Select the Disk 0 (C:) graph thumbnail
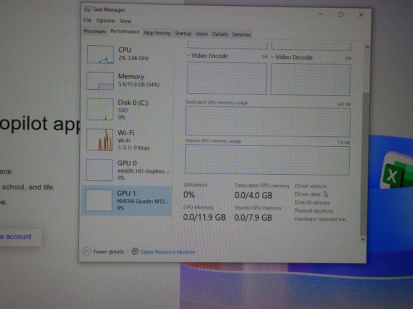The width and height of the screenshot is (413, 309). tap(100, 109)
